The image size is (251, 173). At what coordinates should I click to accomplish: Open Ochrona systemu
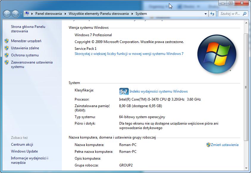point(25,55)
